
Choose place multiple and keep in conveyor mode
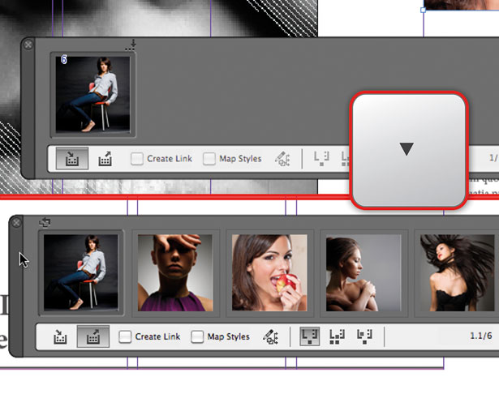click(337, 336)
